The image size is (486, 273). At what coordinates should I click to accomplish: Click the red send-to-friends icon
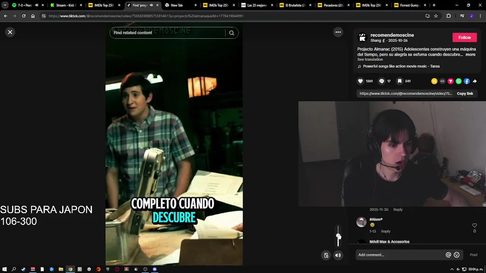click(x=450, y=81)
